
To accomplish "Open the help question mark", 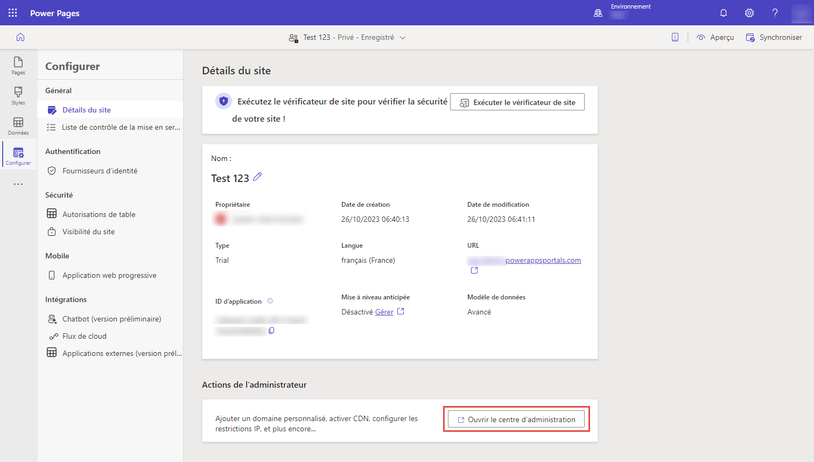I will pyautogui.click(x=775, y=13).
